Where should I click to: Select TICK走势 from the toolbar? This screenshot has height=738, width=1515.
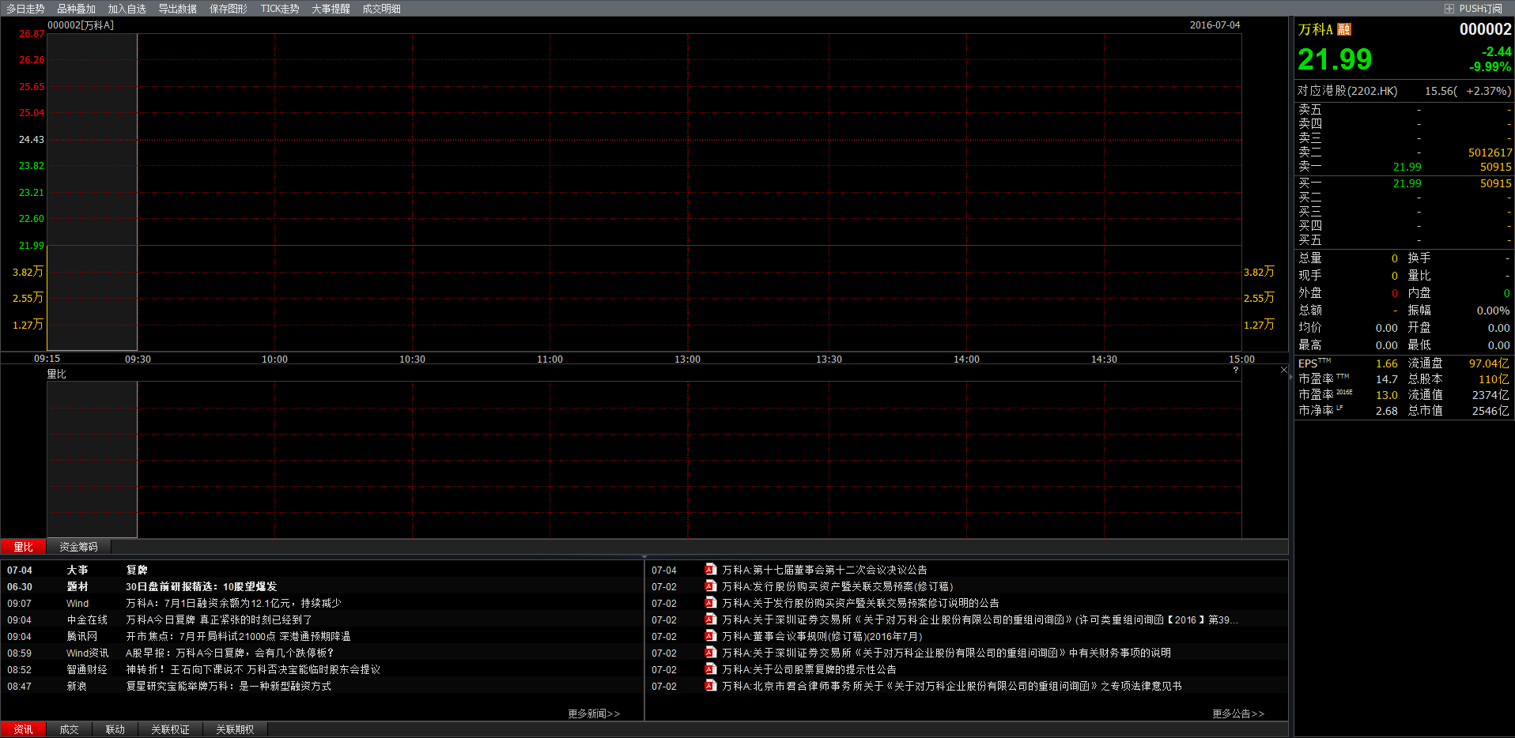coord(279,9)
